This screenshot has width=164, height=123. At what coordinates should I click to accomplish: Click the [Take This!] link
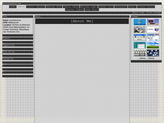coord(92,9)
